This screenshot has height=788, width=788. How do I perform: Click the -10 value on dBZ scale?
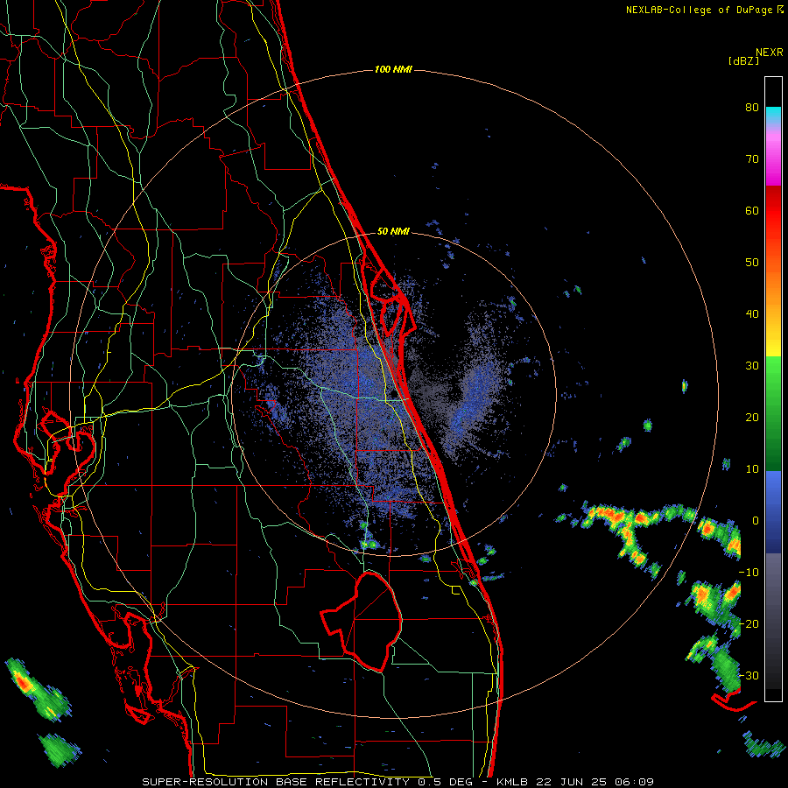click(x=749, y=573)
